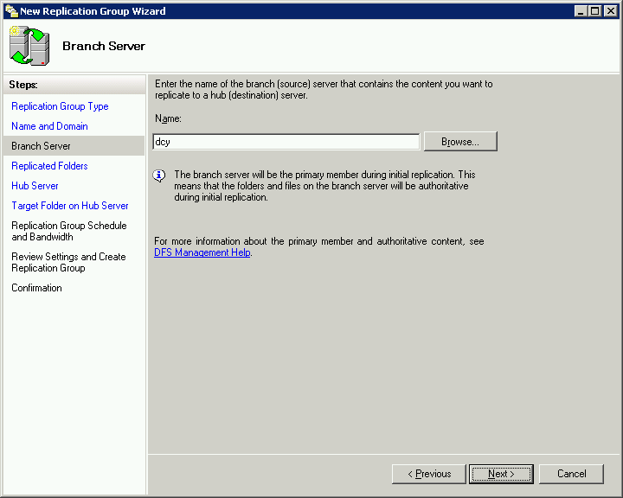The image size is (623, 498).
Task: Click the Name text field containing dcy
Action: click(286, 142)
